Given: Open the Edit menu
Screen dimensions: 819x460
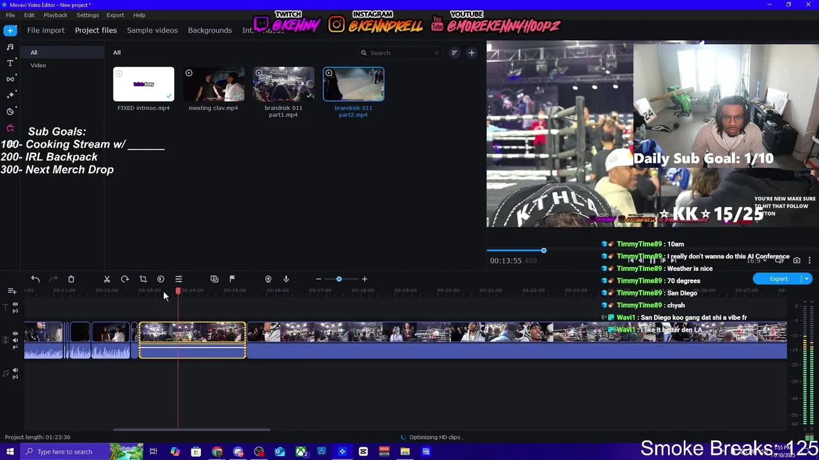Looking at the screenshot, I should [29, 15].
